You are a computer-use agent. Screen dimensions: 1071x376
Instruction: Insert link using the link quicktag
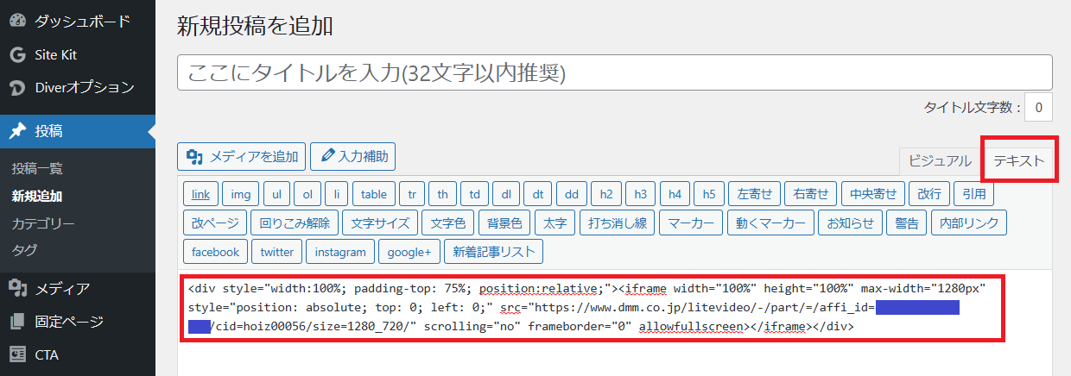point(200,194)
